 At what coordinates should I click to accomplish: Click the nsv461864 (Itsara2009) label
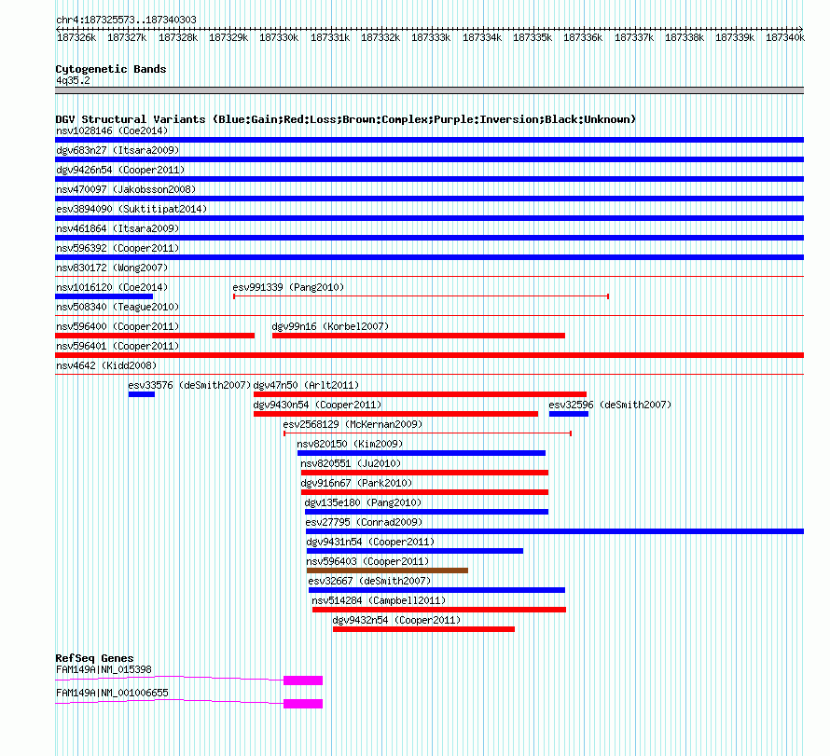coord(118,228)
